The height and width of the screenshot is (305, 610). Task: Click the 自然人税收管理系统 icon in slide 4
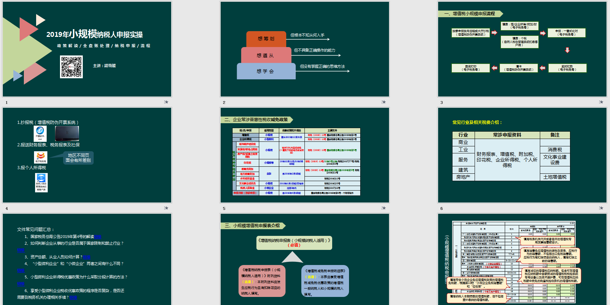41,183
